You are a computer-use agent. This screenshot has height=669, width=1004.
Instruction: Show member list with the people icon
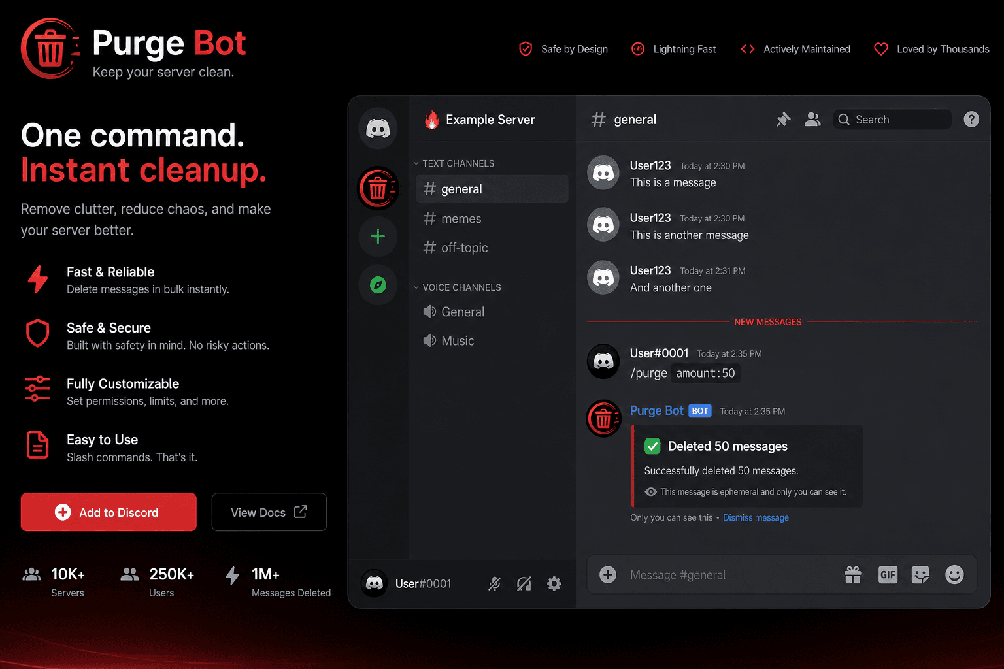point(812,120)
